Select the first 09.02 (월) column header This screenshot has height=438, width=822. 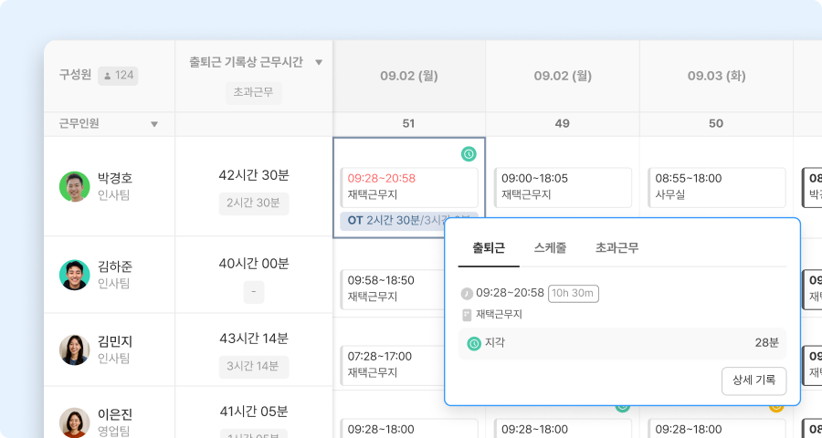[x=409, y=76]
